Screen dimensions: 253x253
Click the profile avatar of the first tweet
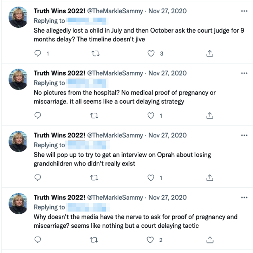[18, 17]
